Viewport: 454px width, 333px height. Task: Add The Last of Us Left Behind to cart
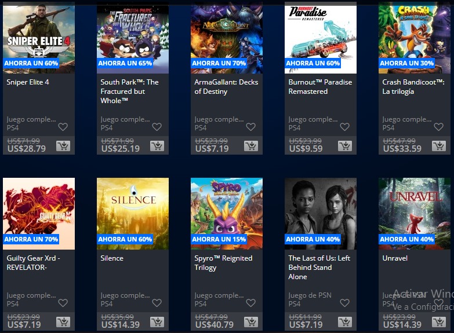(345, 322)
